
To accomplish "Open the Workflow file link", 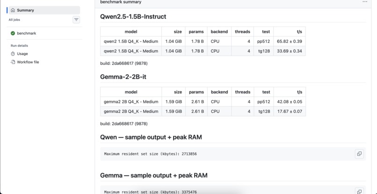I will click(x=28, y=62).
